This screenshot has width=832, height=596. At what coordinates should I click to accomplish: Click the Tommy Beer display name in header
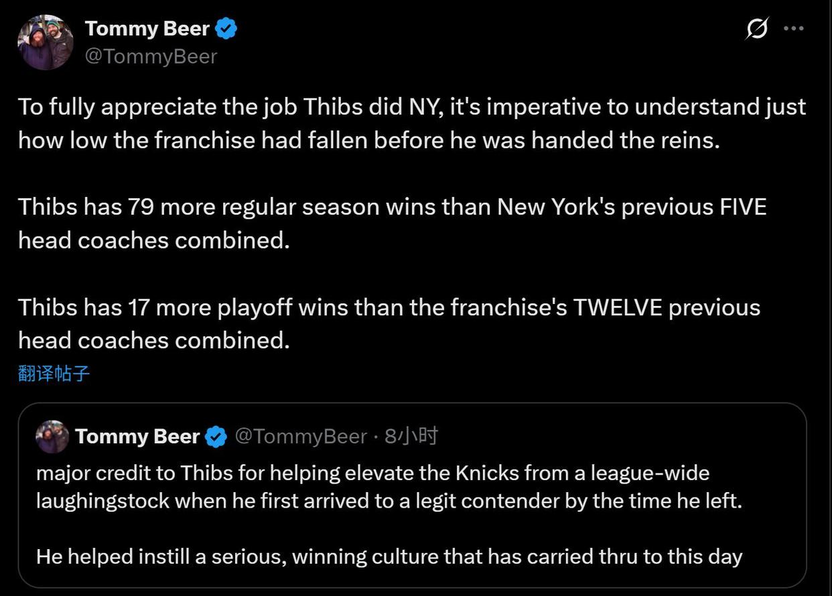point(147,29)
